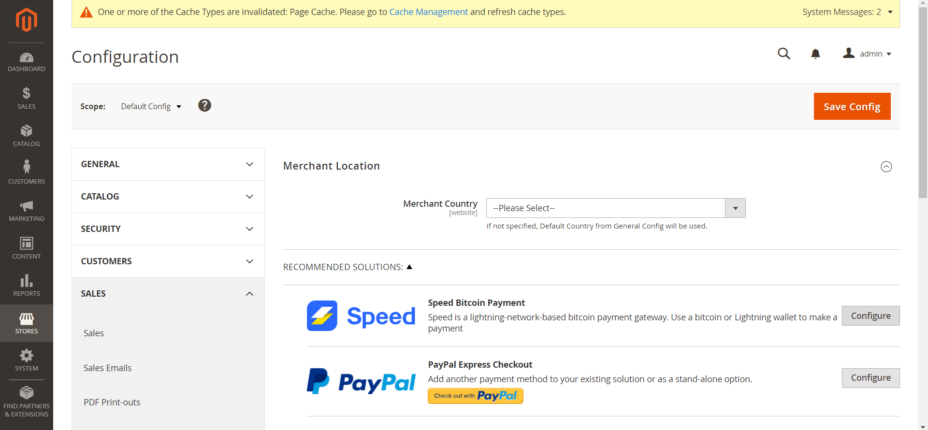Viewport: 928px width, 430px height.
Task: Expand the CATALOG configuration section
Action: click(x=168, y=197)
